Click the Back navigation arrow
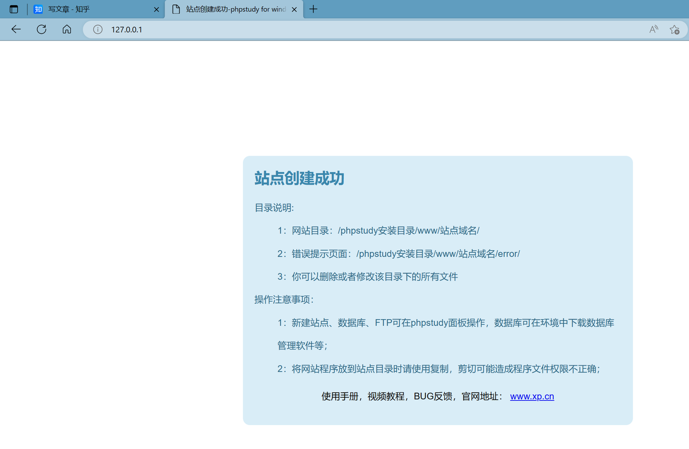This screenshot has width=689, height=449. (16, 29)
